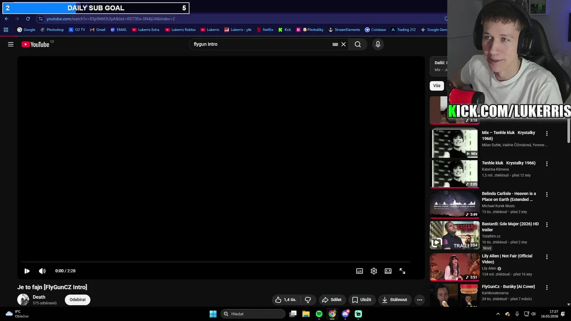Open the Kick app in the taskbar
The height and width of the screenshot is (321, 571).
click(x=358, y=314)
